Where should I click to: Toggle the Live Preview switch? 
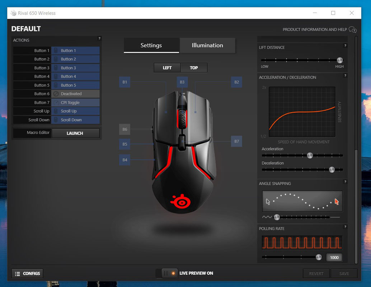(x=166, y=273)
